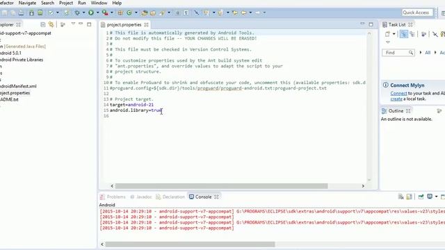Toggle the Categorized presentation button in Task List

404,34
